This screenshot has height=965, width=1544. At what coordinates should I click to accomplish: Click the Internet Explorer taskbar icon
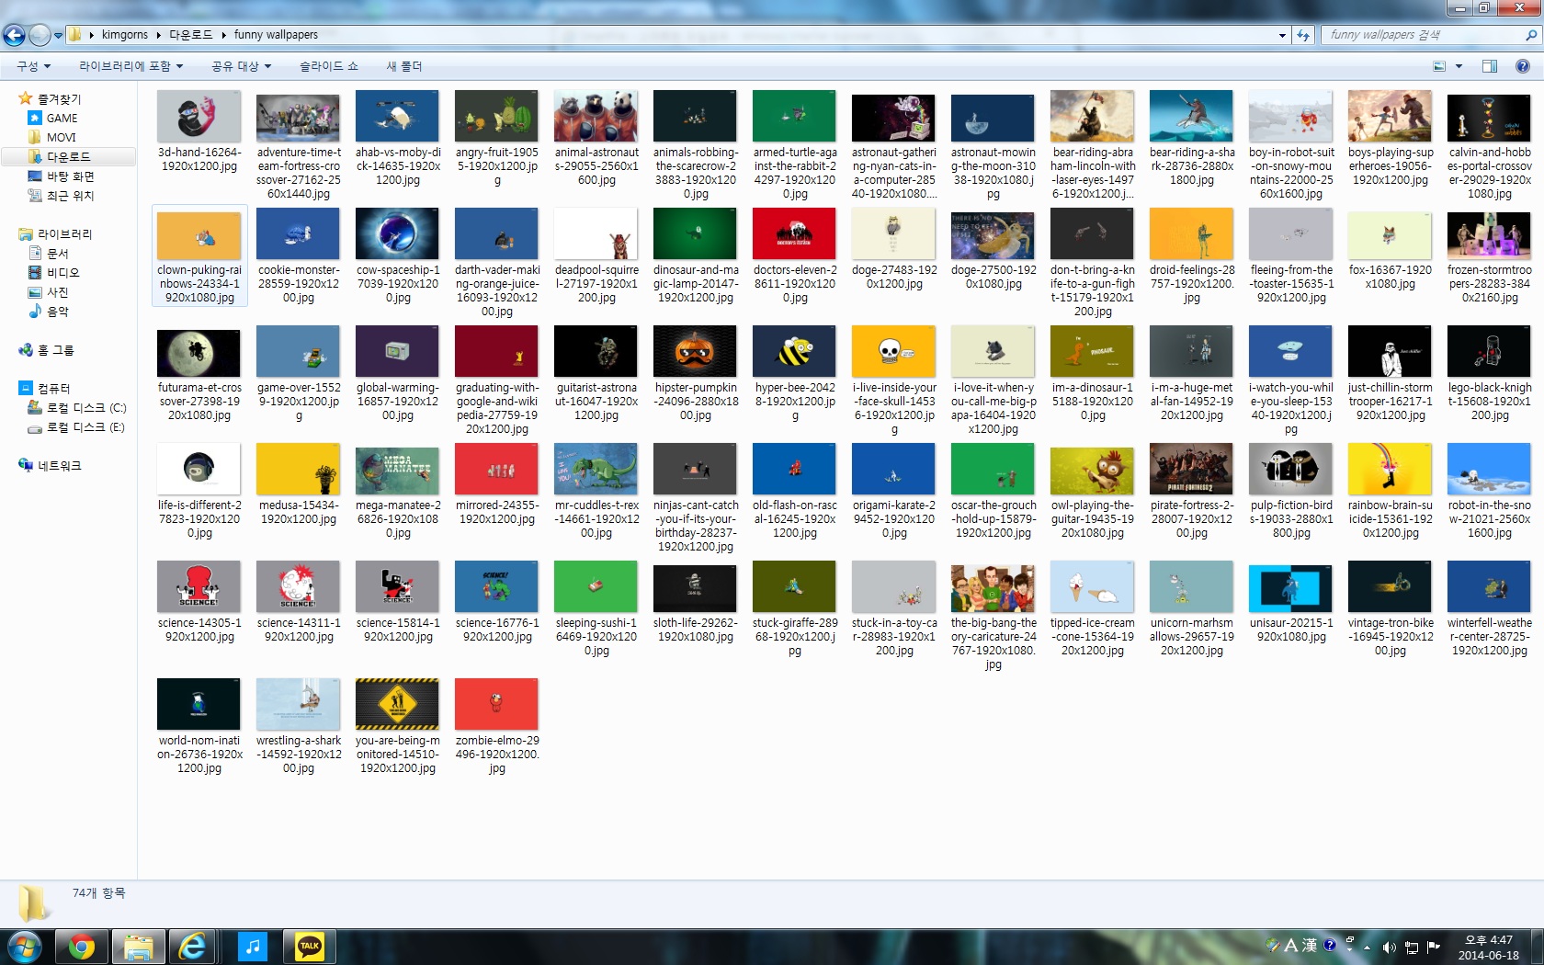pyautogui.click(x=192, y=946)
